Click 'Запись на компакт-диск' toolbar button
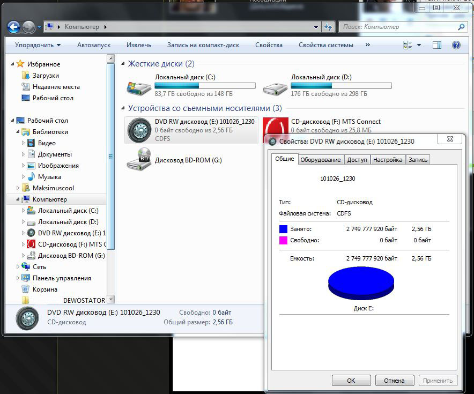Image resolution: width=474 pixels, height=394 pixels. point(203,45)
